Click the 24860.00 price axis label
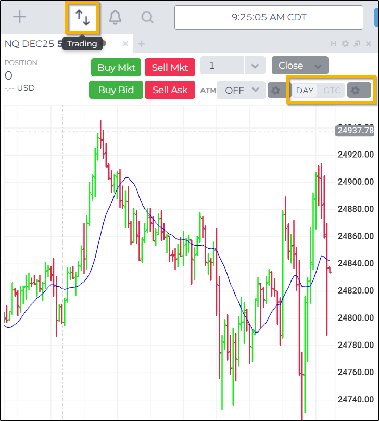The image size is (379, 421). (356, 236)
